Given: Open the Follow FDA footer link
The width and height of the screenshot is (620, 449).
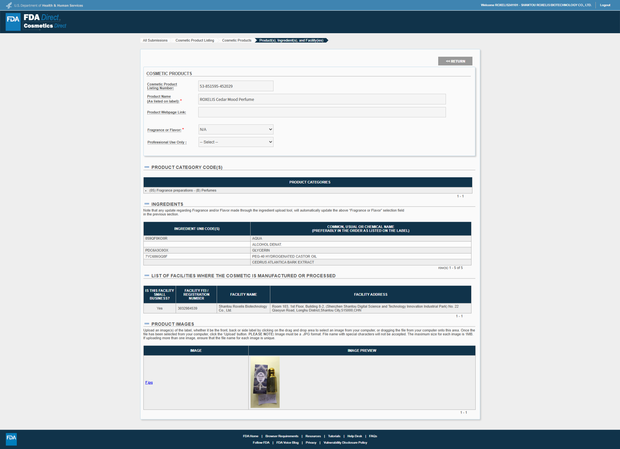Looking at the screenshot, I should (x=261, y=443).
